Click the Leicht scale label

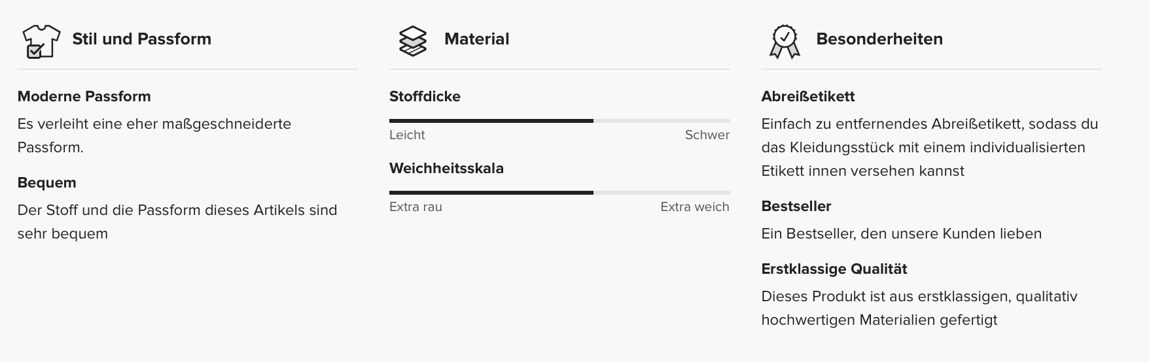point(407,135)
